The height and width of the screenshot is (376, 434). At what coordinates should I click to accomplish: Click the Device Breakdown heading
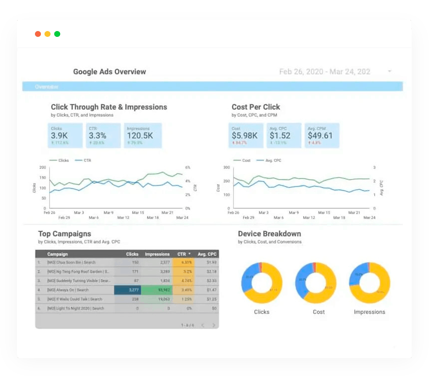tap(269, 234)
